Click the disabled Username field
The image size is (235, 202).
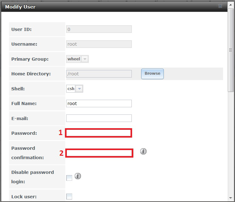99,44
